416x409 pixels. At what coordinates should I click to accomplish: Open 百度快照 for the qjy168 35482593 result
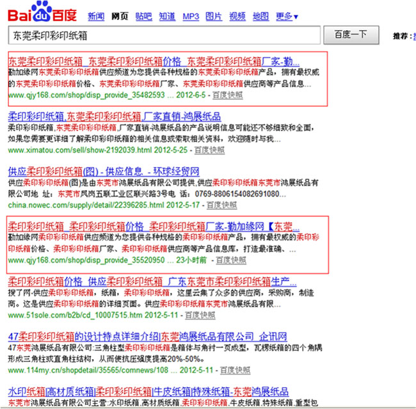(x=228, y=95)
